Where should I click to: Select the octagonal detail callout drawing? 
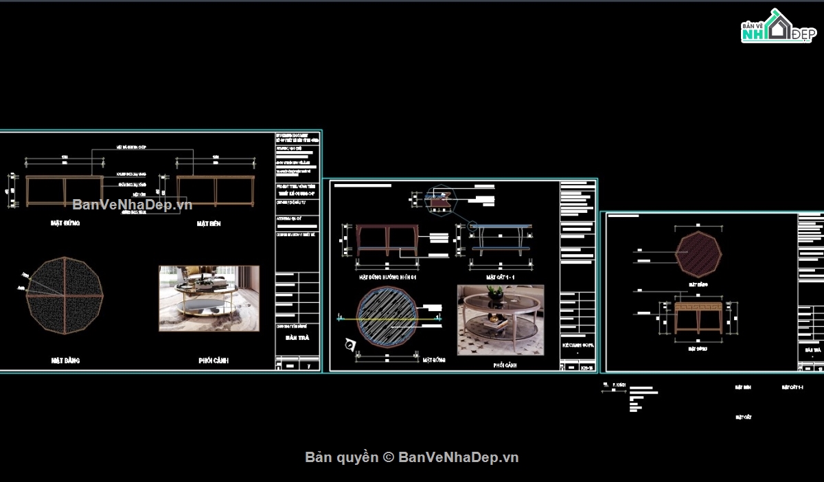442,200
